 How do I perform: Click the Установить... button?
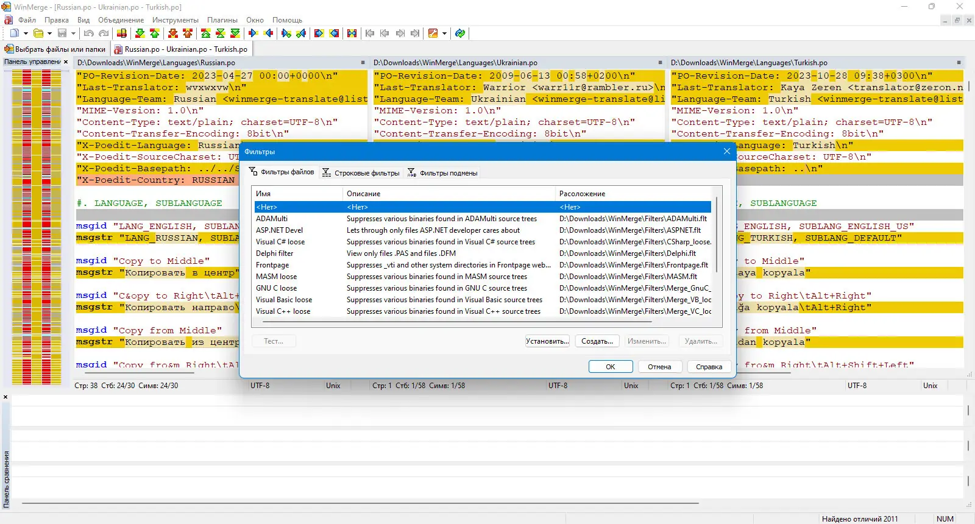(x=547, y=341)
